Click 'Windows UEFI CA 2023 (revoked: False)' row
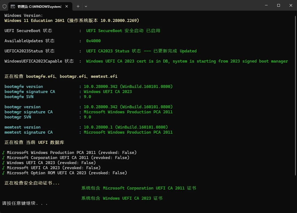 click(x=49, y=163)
